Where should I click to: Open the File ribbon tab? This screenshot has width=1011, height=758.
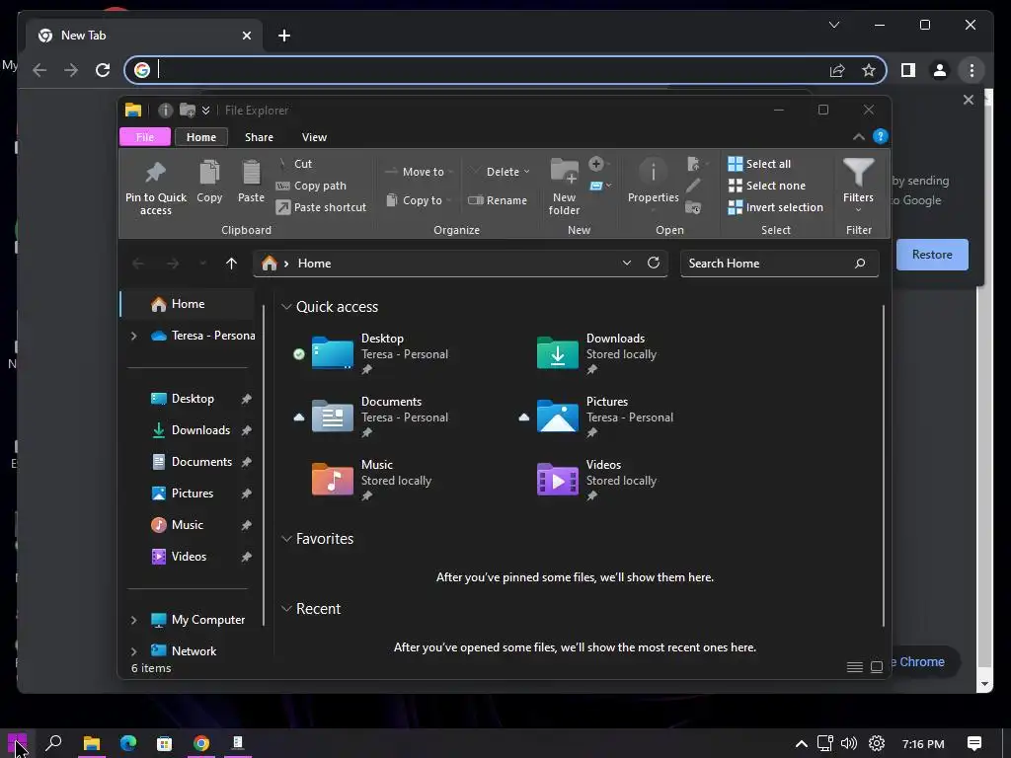[x=145, y=136]
